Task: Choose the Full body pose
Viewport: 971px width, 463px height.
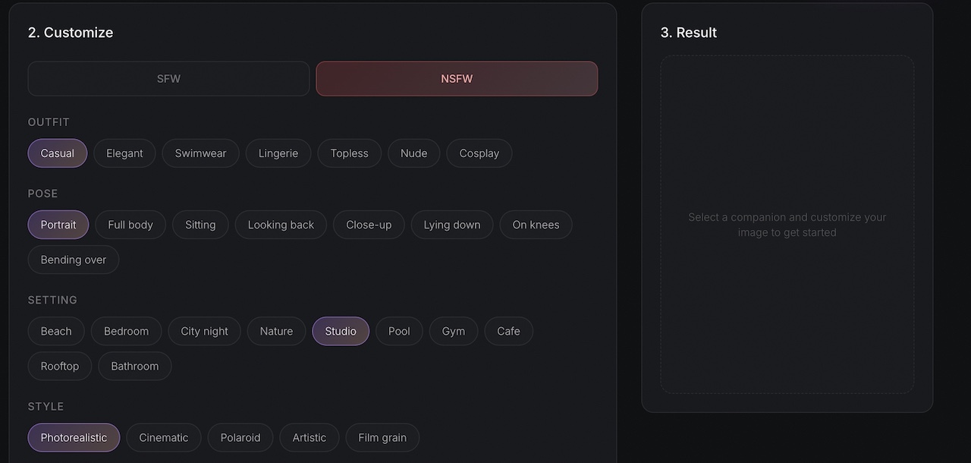Action: (130, 225)
